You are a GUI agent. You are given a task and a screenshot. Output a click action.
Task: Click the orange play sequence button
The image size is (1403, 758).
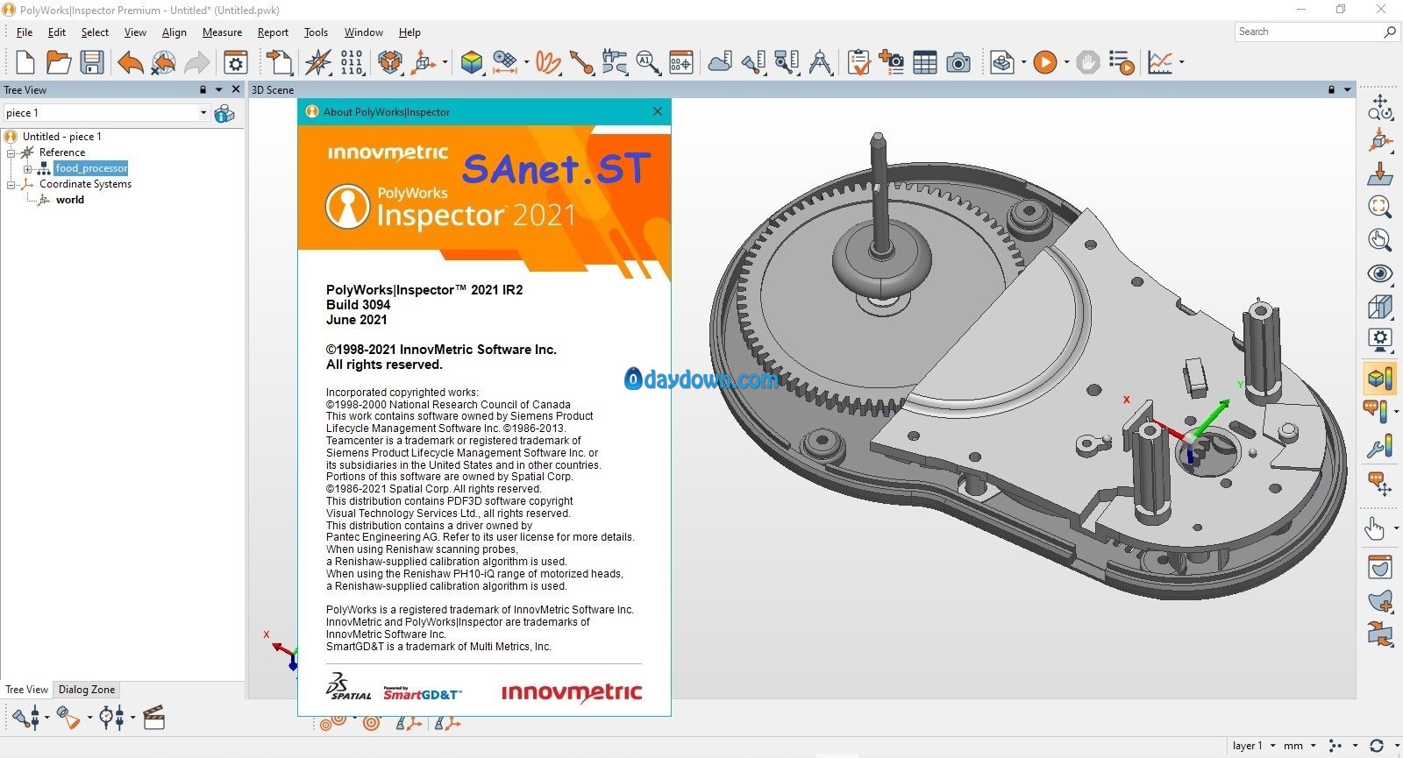click(x=1044, y=62)
